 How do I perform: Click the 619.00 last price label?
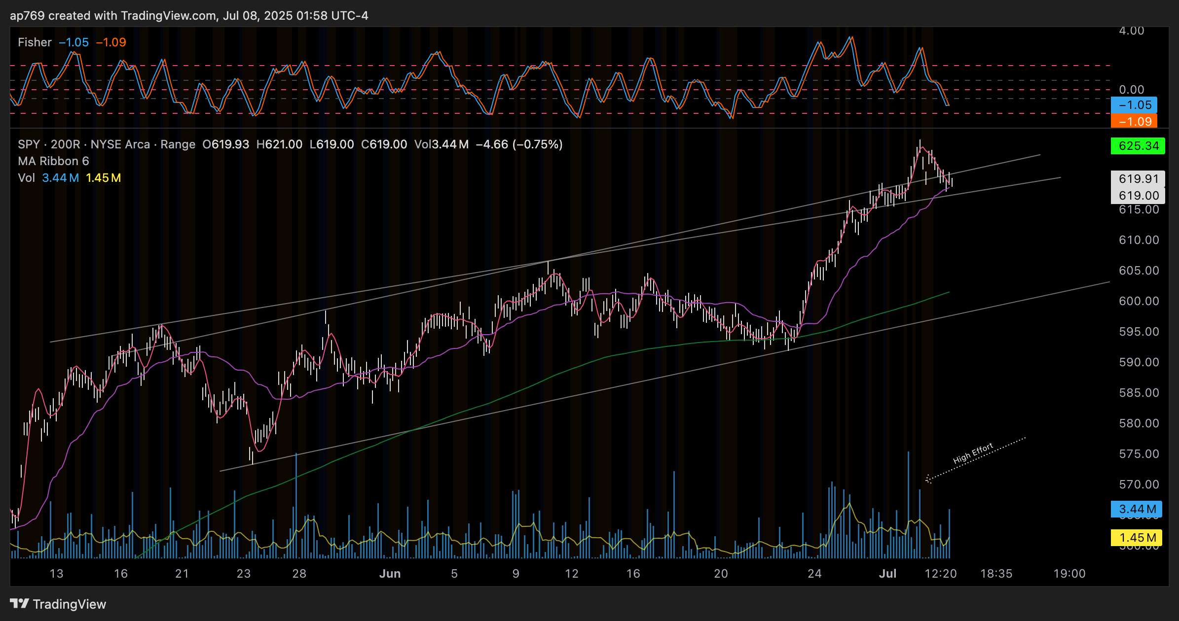[1138, 196]
